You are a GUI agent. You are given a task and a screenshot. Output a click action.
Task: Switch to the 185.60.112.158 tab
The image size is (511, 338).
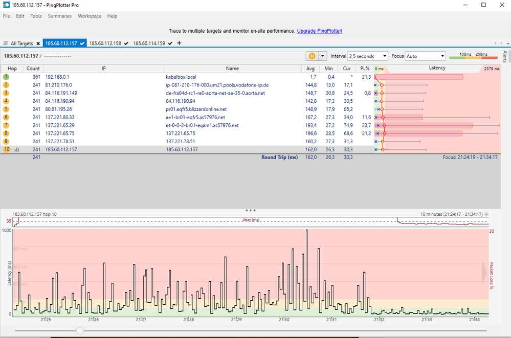(x=105, y=43)
